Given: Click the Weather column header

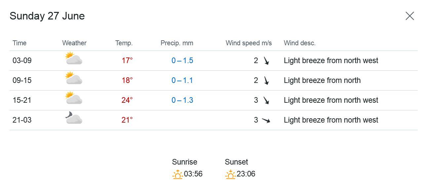Looking at the screenshot, I should pyautogui.click(x=74, y=43).
